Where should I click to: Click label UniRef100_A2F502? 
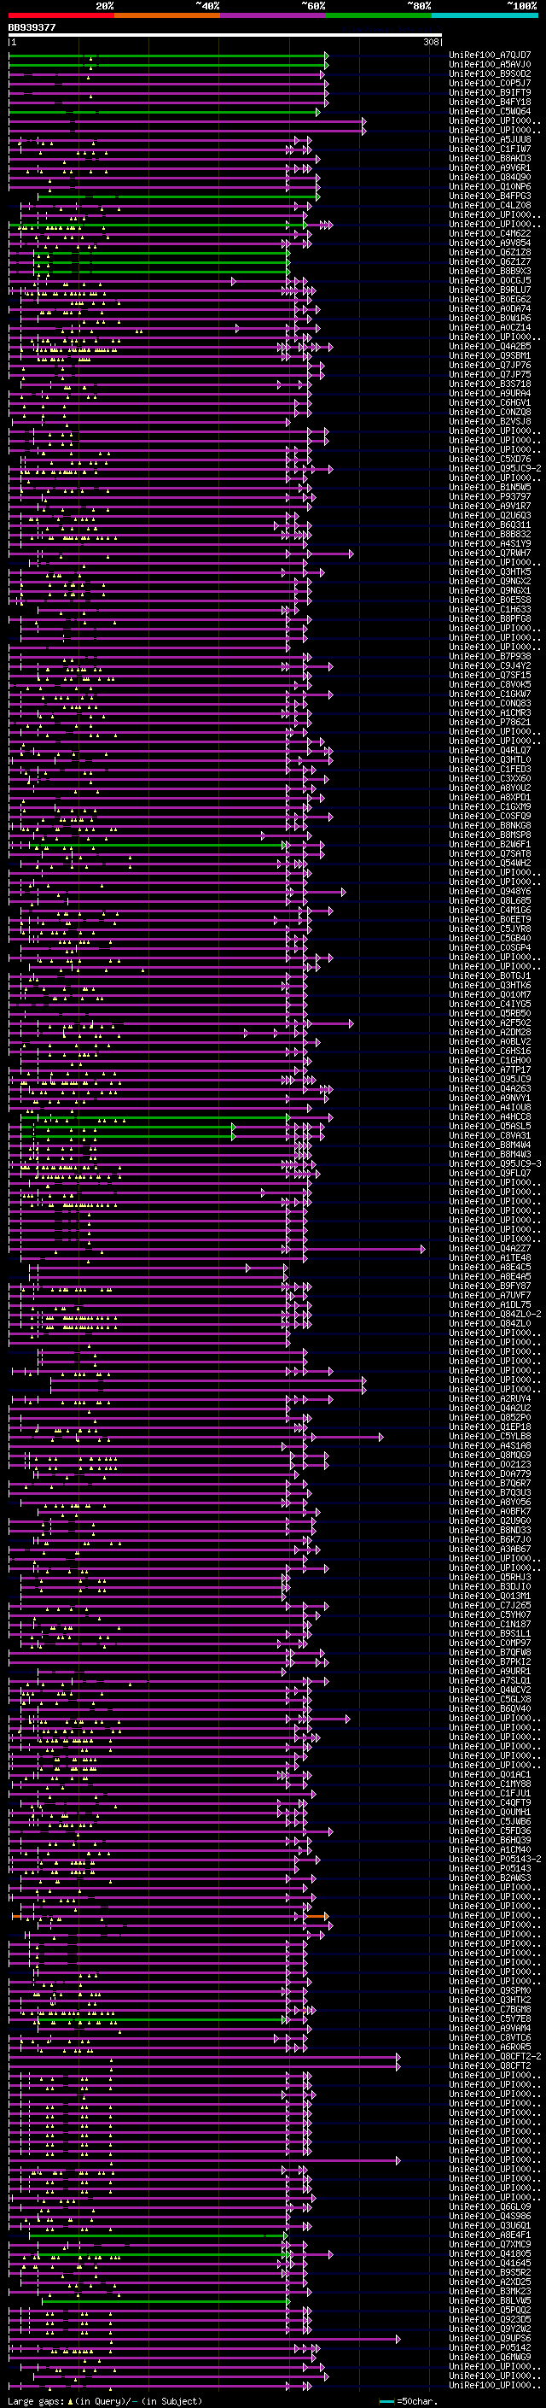tap(490, 1022)
